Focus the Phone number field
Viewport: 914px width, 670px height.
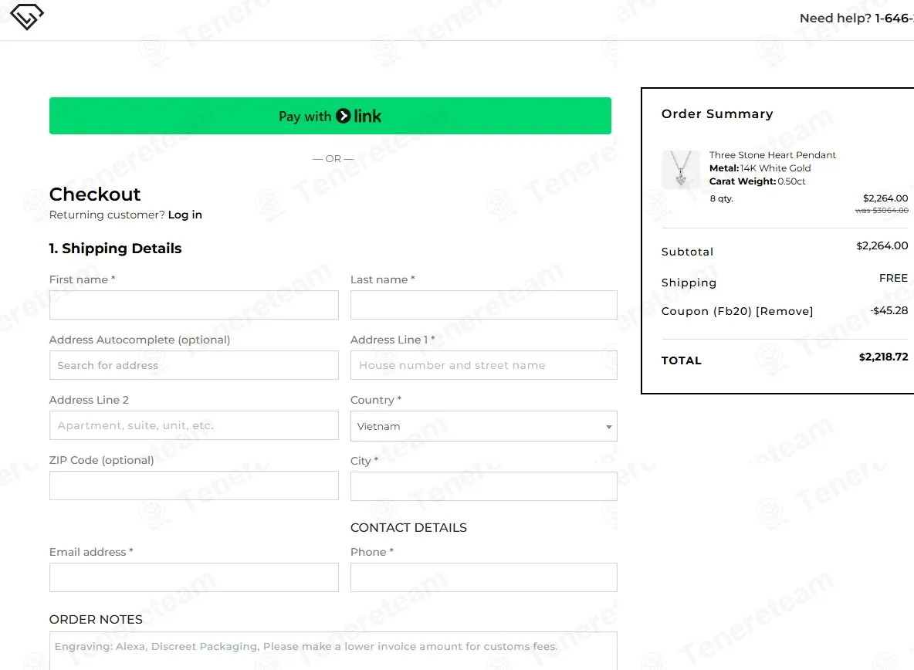[483, 577]
